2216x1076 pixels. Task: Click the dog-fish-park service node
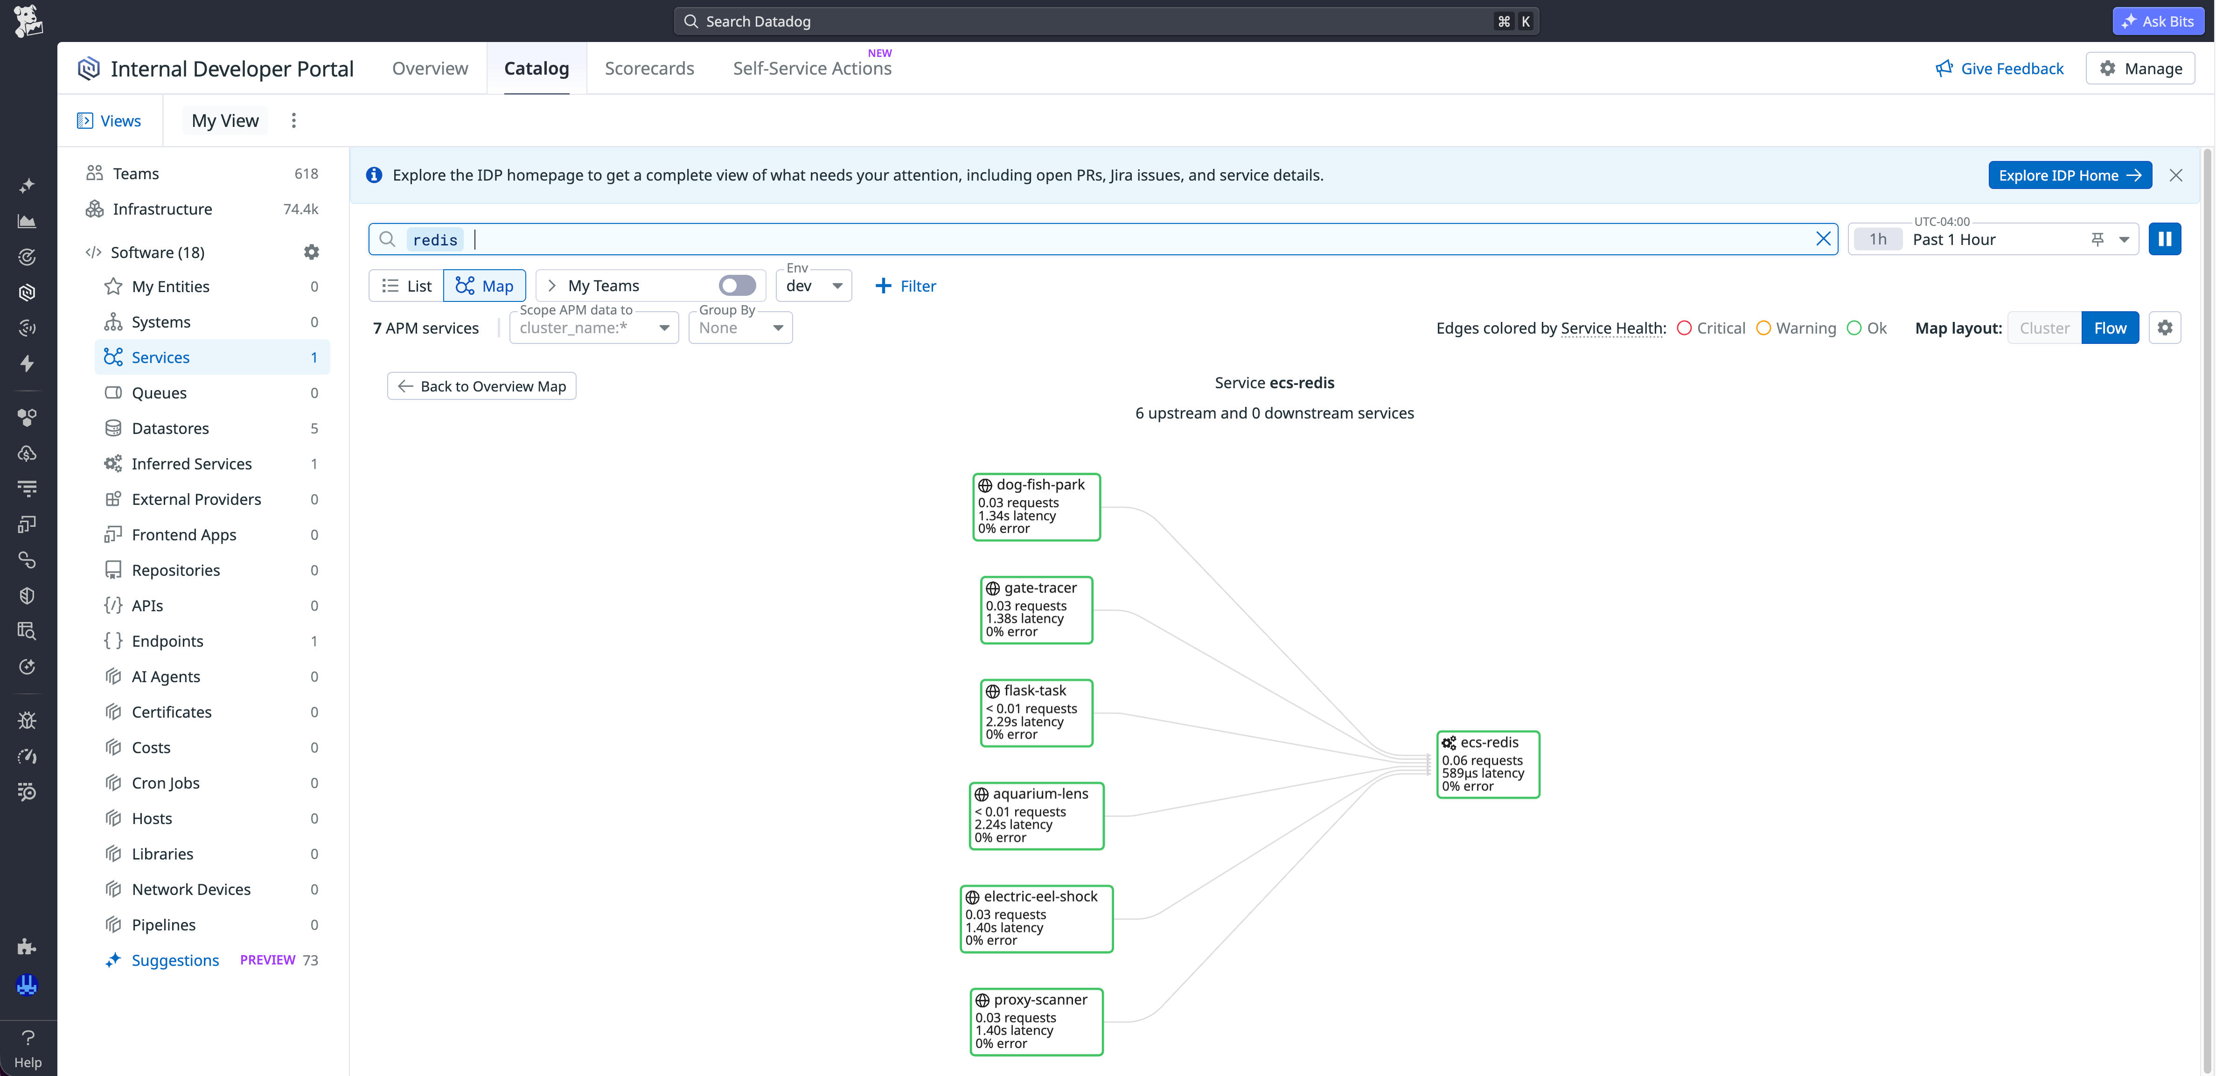tap(1037, 507)
